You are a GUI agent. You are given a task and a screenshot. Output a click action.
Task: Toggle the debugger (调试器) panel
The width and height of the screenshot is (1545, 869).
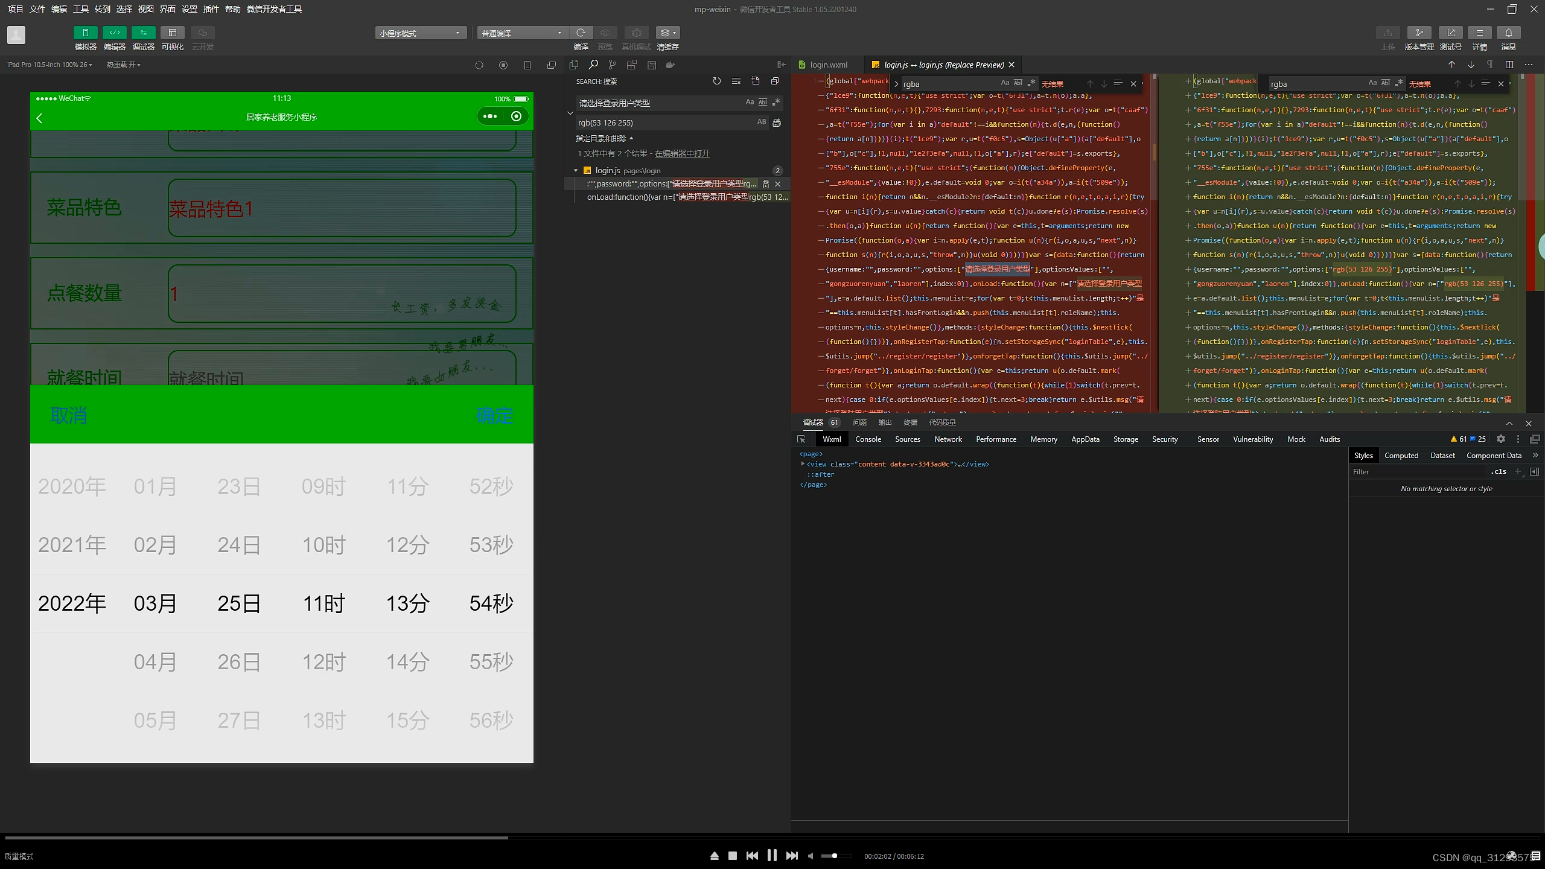[143, 33]
